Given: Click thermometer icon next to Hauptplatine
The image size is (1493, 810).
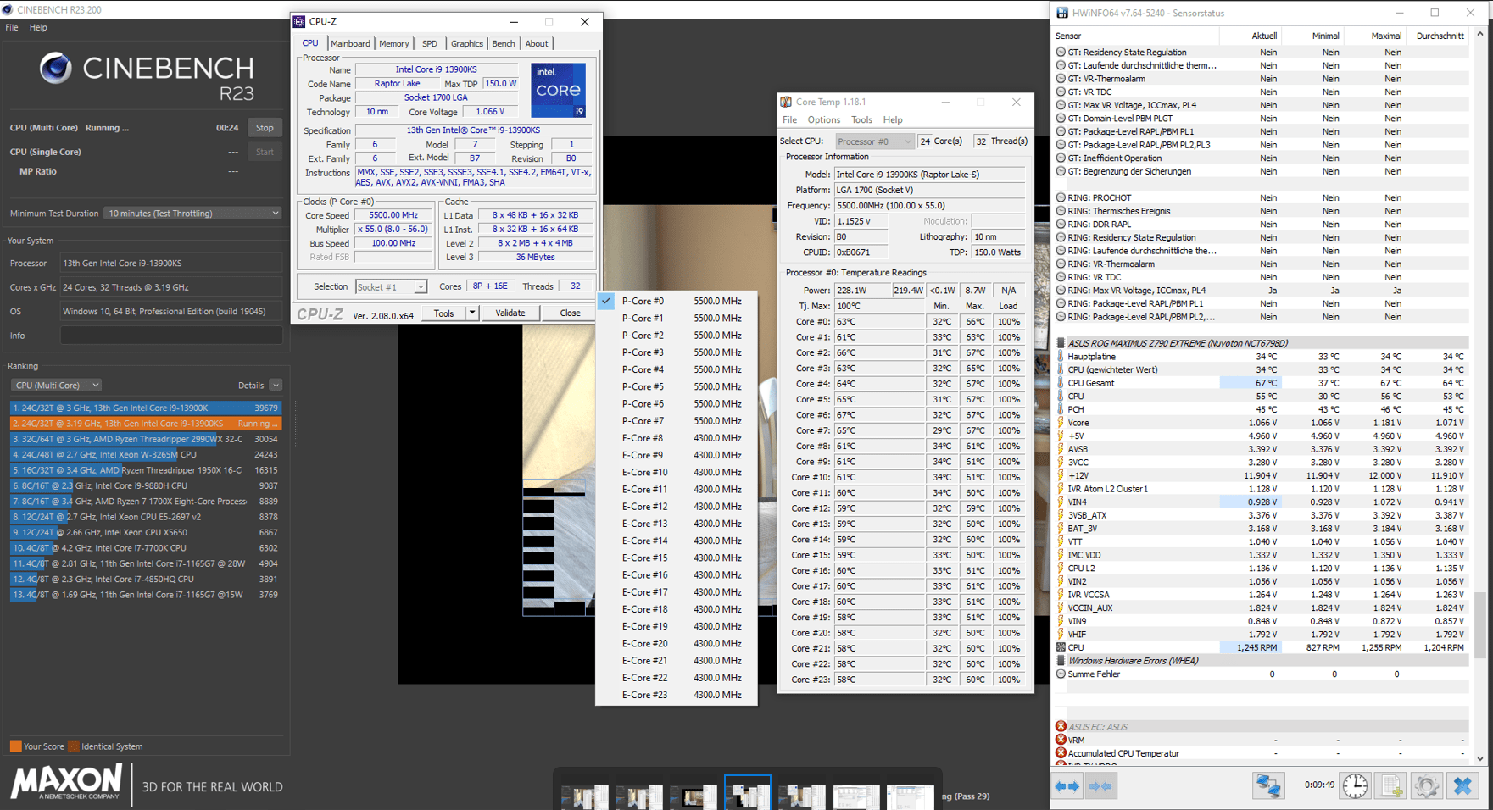Looking at the screenshot, I should (1061, 357).
